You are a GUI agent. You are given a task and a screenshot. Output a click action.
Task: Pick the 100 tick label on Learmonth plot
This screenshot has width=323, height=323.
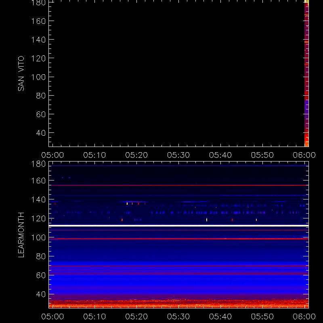pyautogui.click(x=38, y=237)
